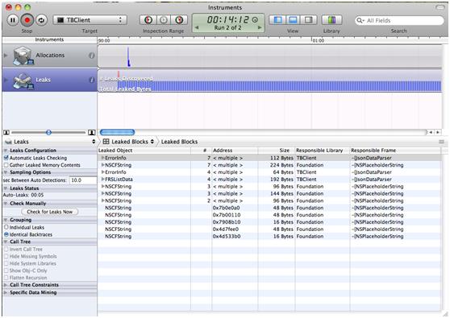Collapse the Sampling Options section

6,172
